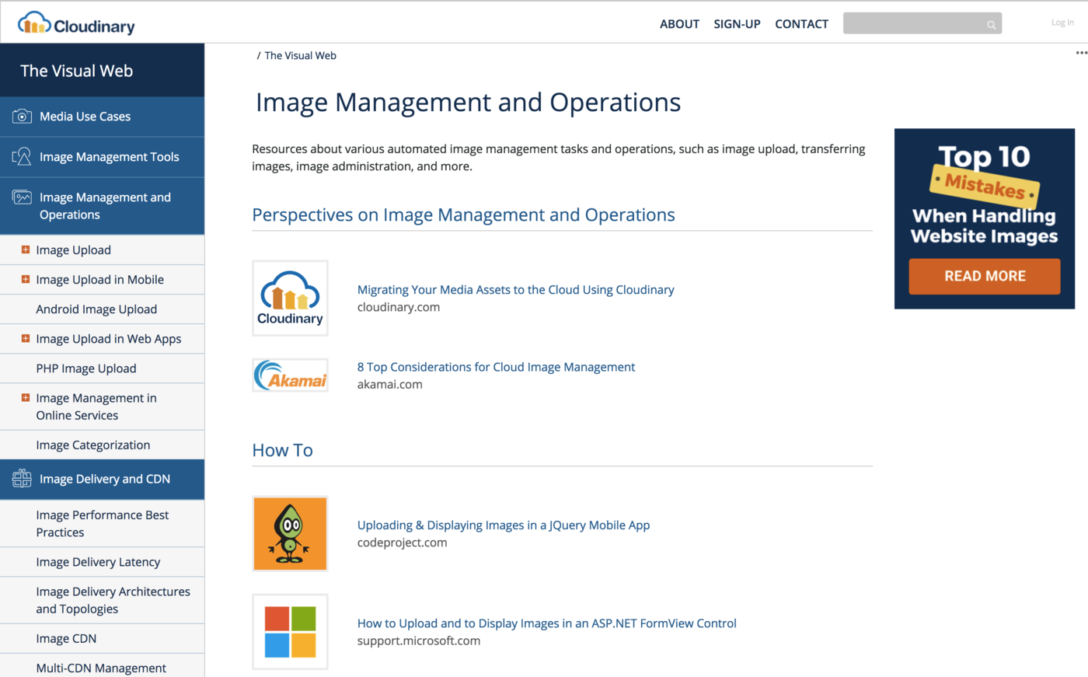Open the CONTACT menu item

click(x=801, y=24)
